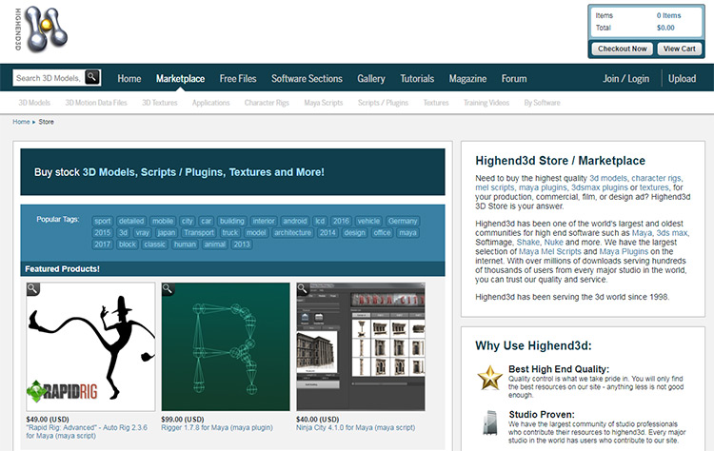
Task: Open Rigger 1.7.8 for Maya link
Action: pyautogui.click(x=217, y=428)
